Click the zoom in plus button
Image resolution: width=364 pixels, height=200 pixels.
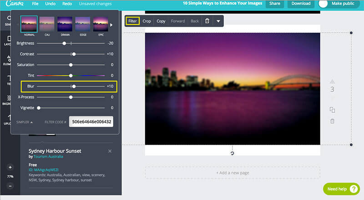coord(10,167)
